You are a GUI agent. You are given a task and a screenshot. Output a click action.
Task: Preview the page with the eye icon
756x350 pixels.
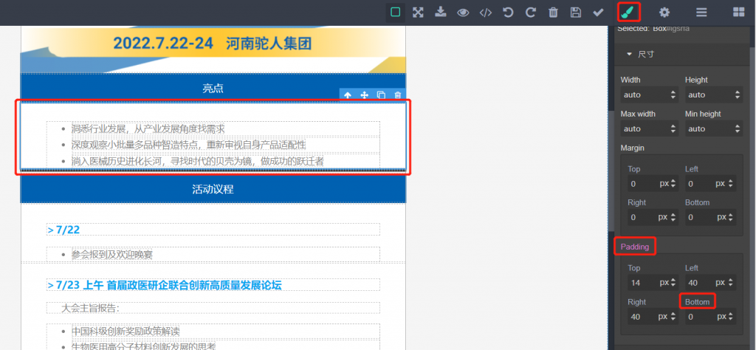coord(463,13)
